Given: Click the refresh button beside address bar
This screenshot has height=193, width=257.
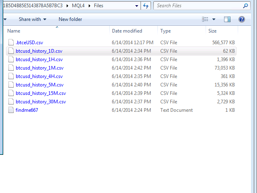Looking at the screenshot, I should (146, 6).
